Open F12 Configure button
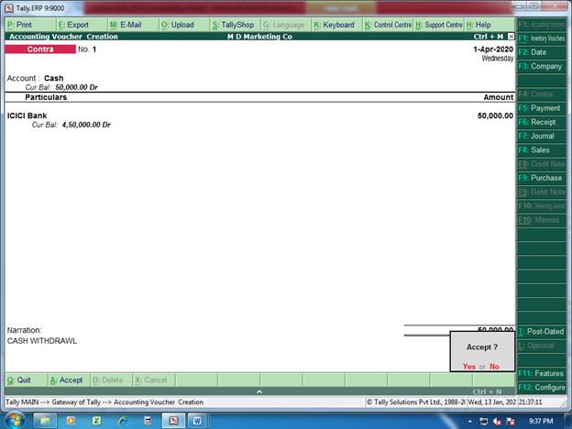The width and height of the screenshot is (572, 429). pos(542,388)
